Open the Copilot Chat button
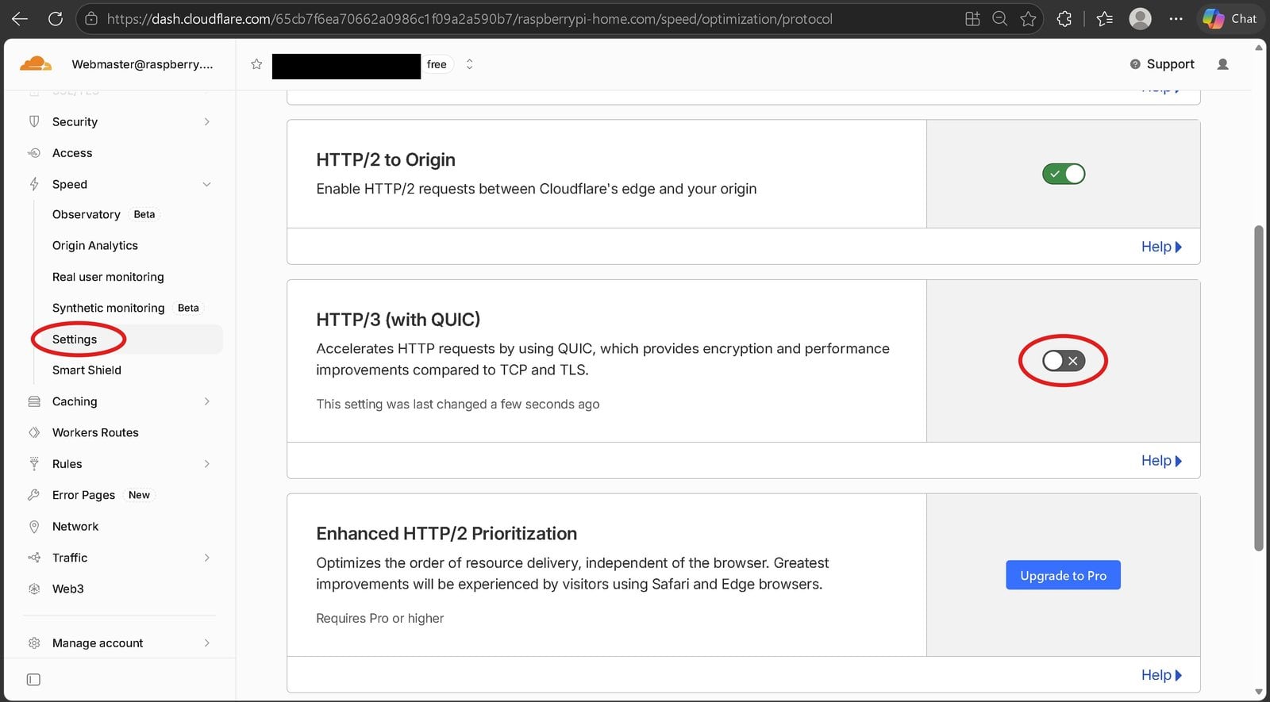This screenshot has height=702, width=1270. click(x=1229, y=18)
